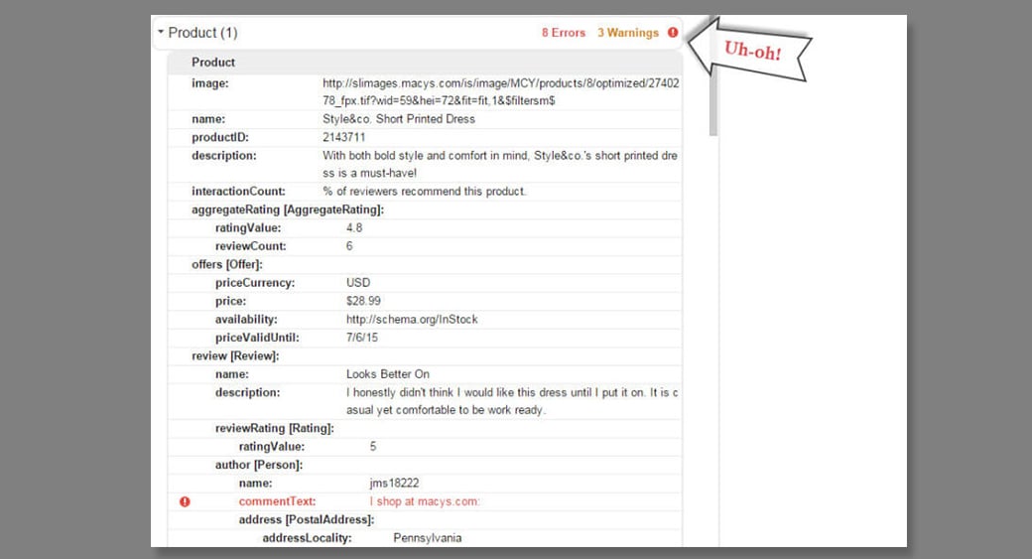Click the offers [Offer] heading
Image resolution: width=1032 pixels, height=559 pixels.
click(228, 264)
